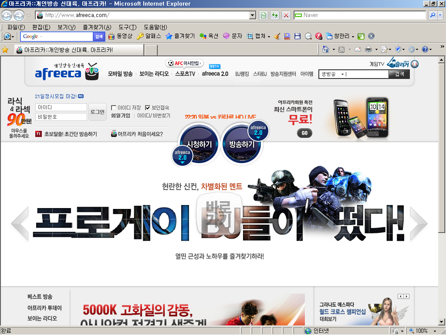Click the 회원가입 link
This screenshot has width=446, height=335.
120,116
